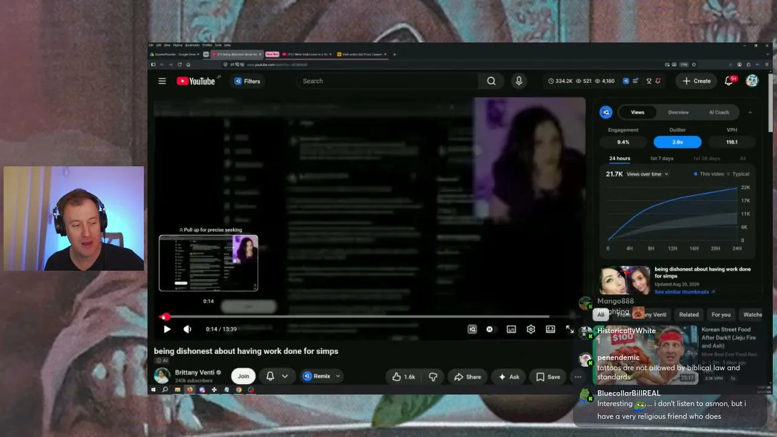Select the 1st 28 days range tab
Screen dimensions: 777x437
pyautogui.click(x=707, y=158)
